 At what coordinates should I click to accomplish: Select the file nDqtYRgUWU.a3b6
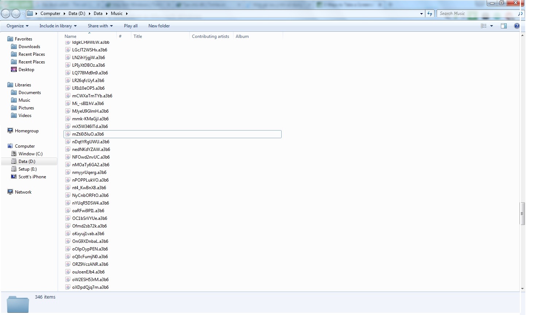coord(90,142)
